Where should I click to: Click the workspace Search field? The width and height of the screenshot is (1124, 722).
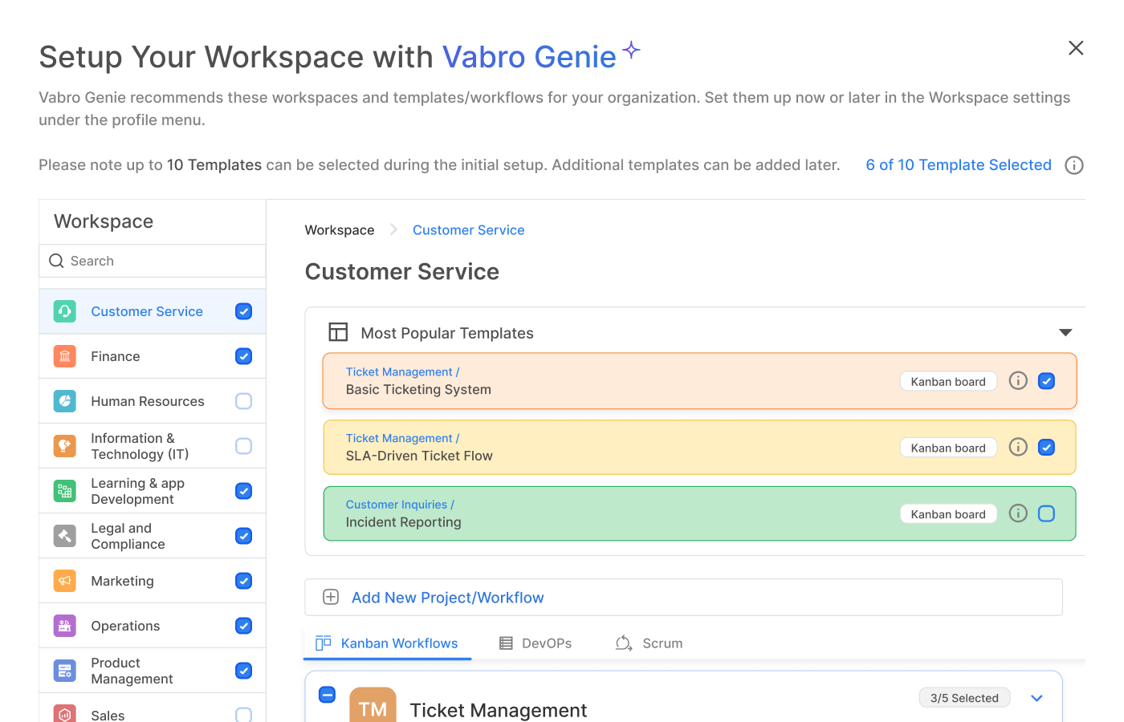[x=153, y=261]
